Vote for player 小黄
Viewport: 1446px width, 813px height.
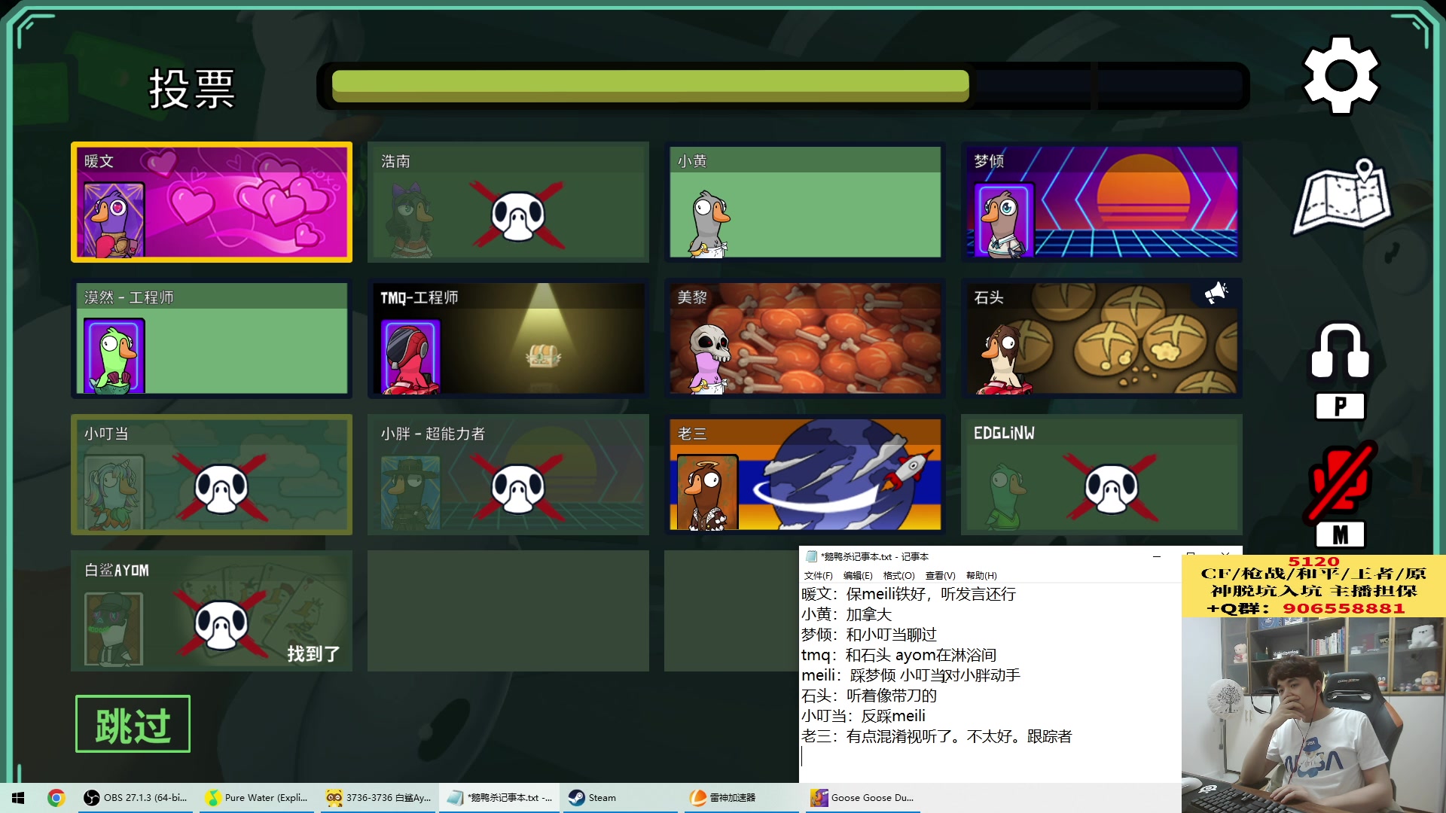(805, 202)
